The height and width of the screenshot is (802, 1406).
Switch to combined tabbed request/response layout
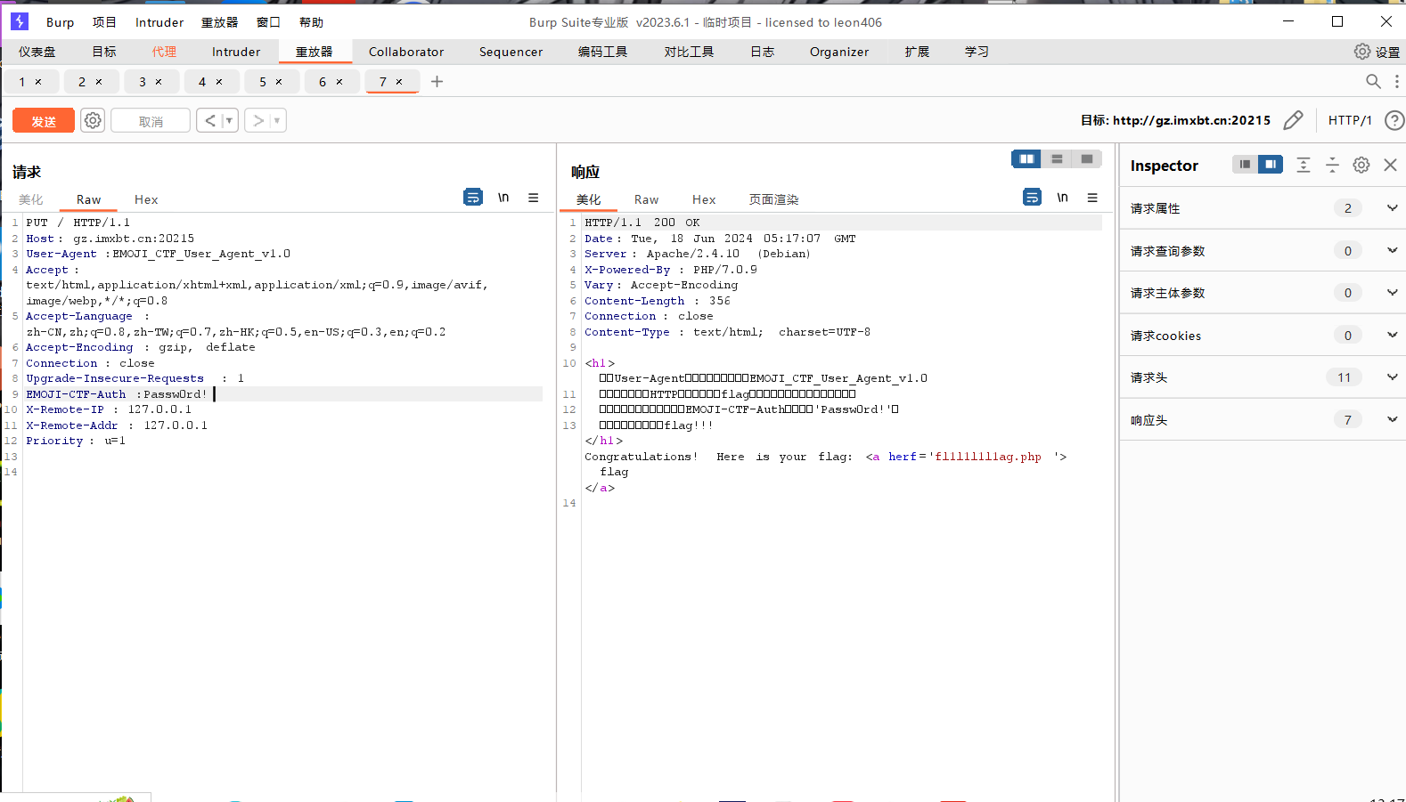1087,158
